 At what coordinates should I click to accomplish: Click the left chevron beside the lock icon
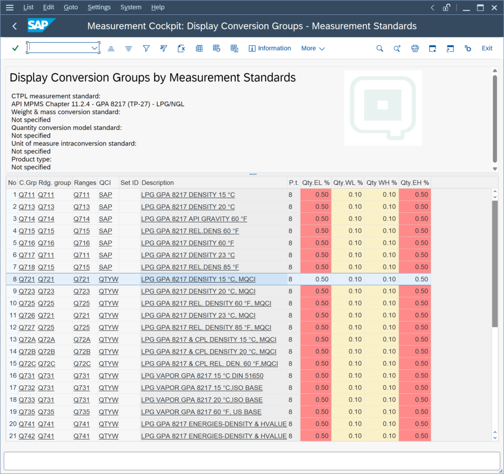click(432, 7)
